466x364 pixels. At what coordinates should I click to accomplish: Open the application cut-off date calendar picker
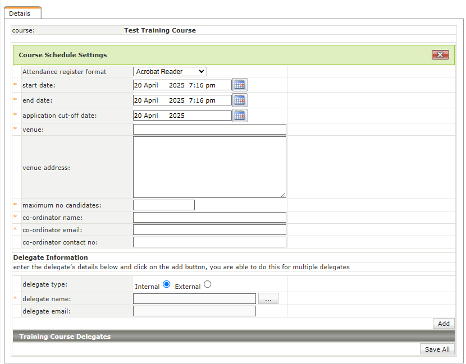click(x=240, y=116)
